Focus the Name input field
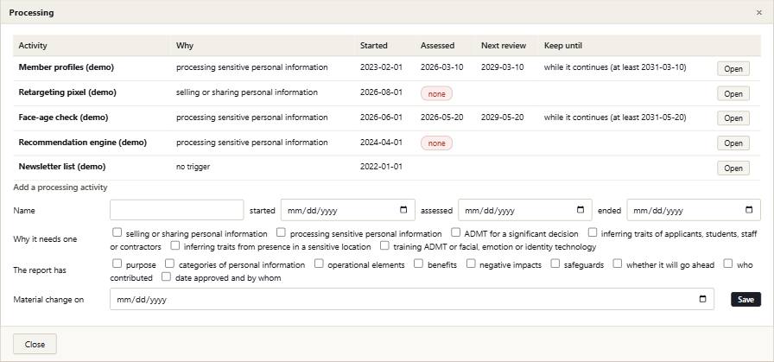Screen dimensions: 774x362 click(177, 210)
